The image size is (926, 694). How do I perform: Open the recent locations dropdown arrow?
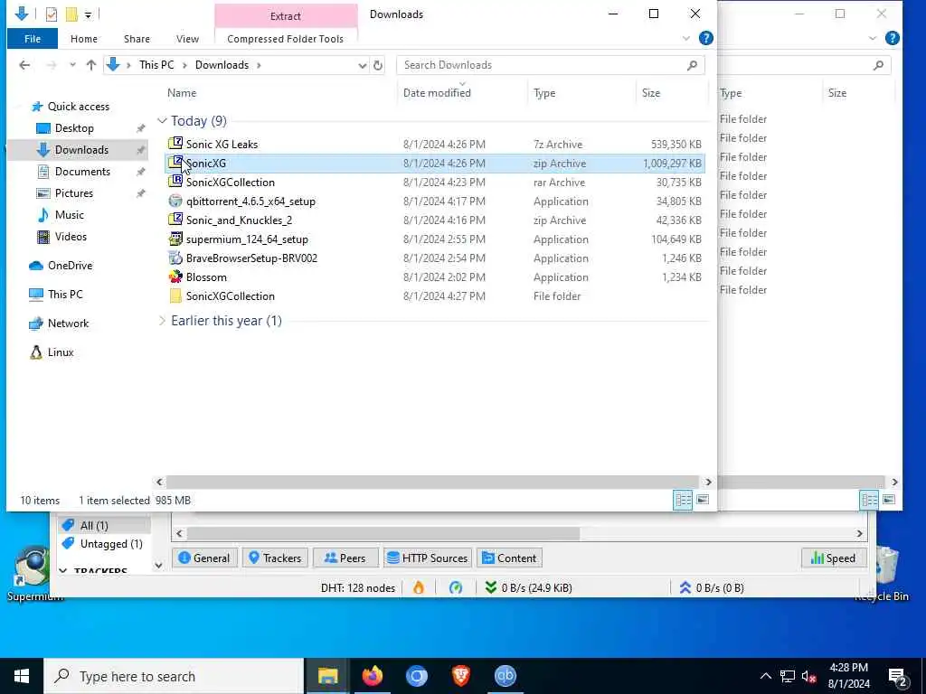72,65
